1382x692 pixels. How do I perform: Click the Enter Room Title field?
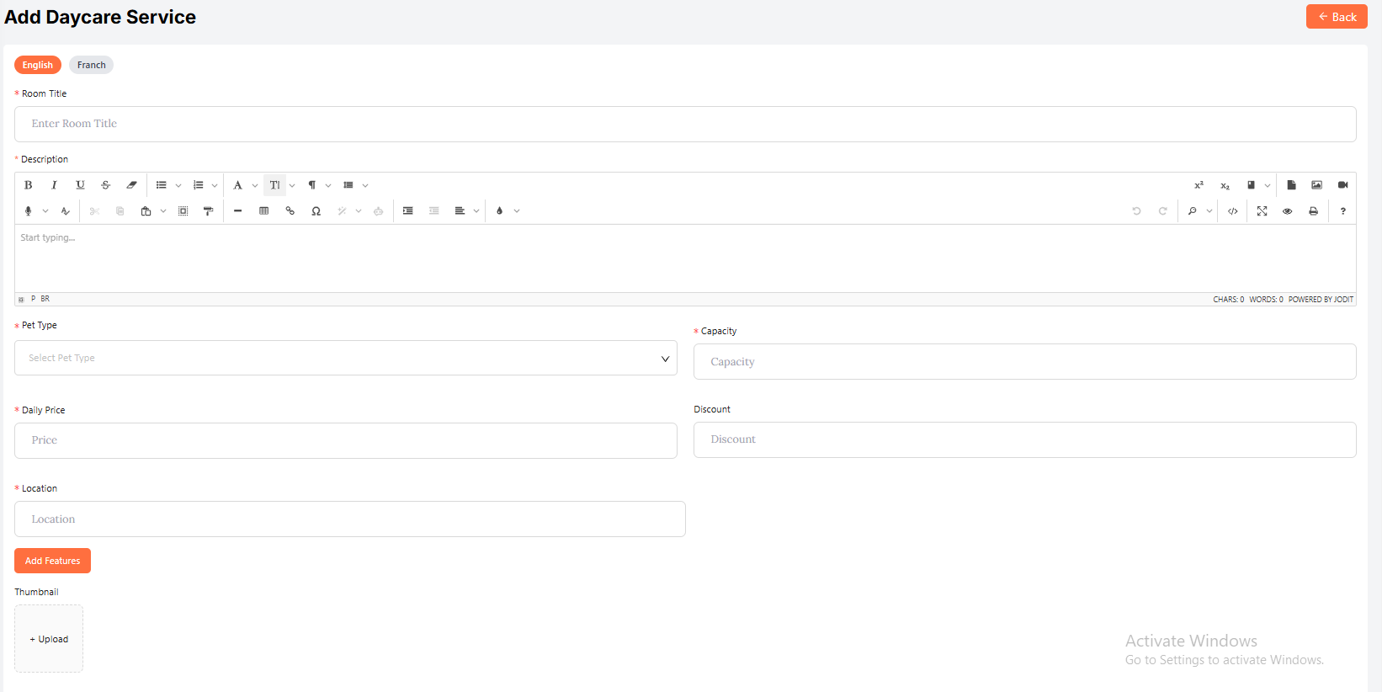tap(684, 124)
